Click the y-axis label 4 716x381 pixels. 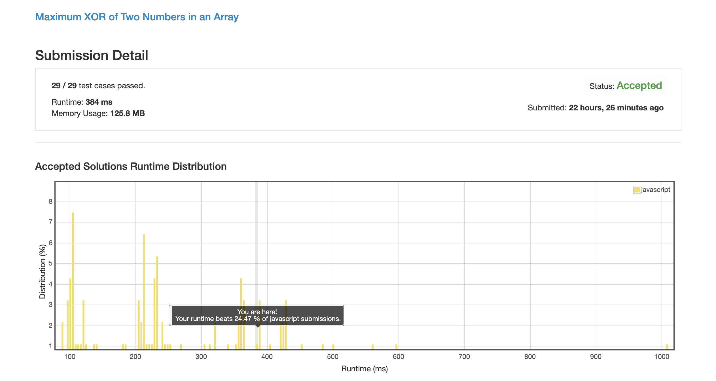tap(50, 284)
